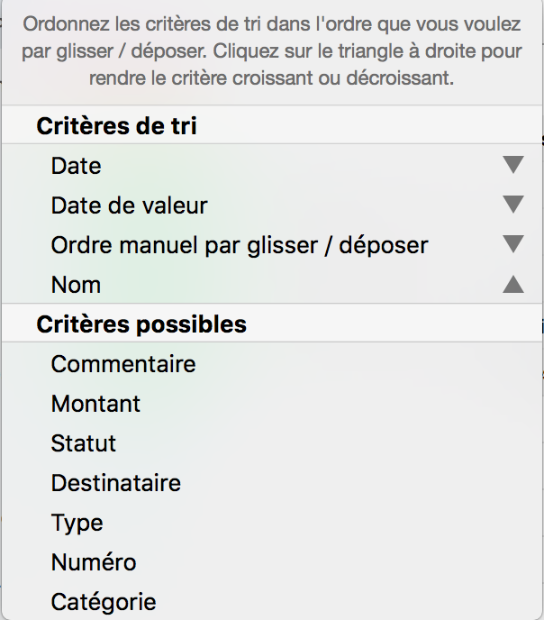Pick the Destinataire criterion
The height and width of the screenshot is (620, 544).
tap(272, 483)
